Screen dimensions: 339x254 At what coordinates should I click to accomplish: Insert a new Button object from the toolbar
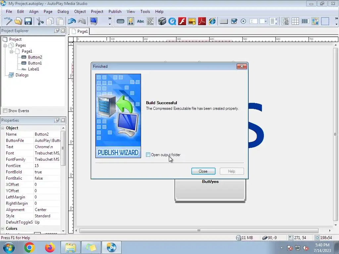pyautogui.click(x=121, y=21)
